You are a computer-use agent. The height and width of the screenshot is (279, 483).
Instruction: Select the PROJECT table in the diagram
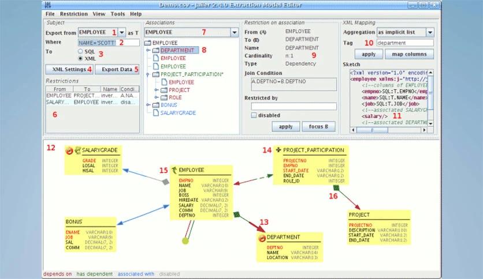coord(378,227)
